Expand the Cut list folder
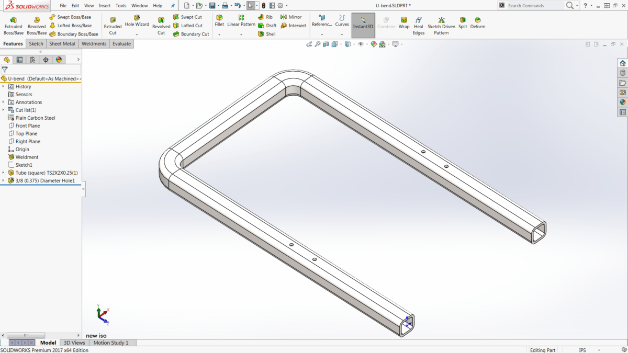The width and height of the screenshot is (628, 353). click(x=4, y=110)
